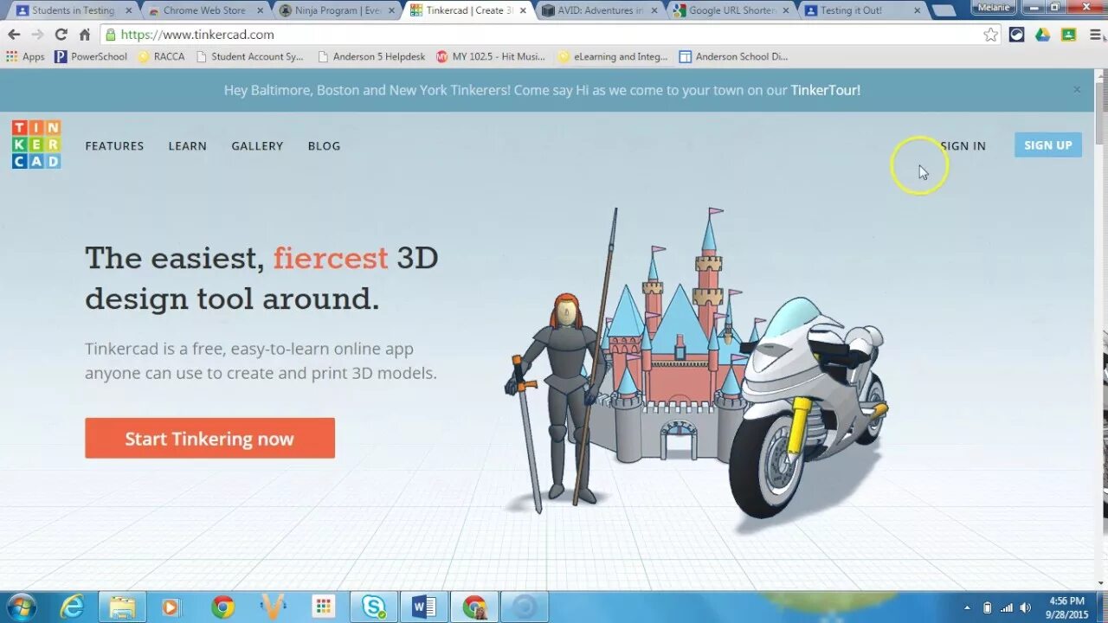Viewport: 1108px width, 623px height.
Task: Switch to Chrome Web Store tab
Action: click(204, 10)
